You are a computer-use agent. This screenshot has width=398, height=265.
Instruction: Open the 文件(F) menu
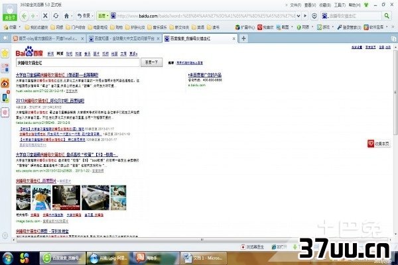tap(295, 5)
